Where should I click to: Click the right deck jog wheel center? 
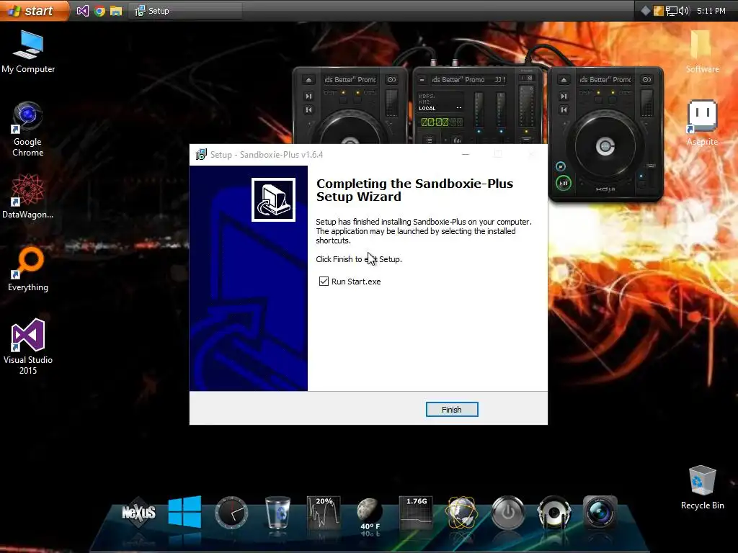(605, 147)
